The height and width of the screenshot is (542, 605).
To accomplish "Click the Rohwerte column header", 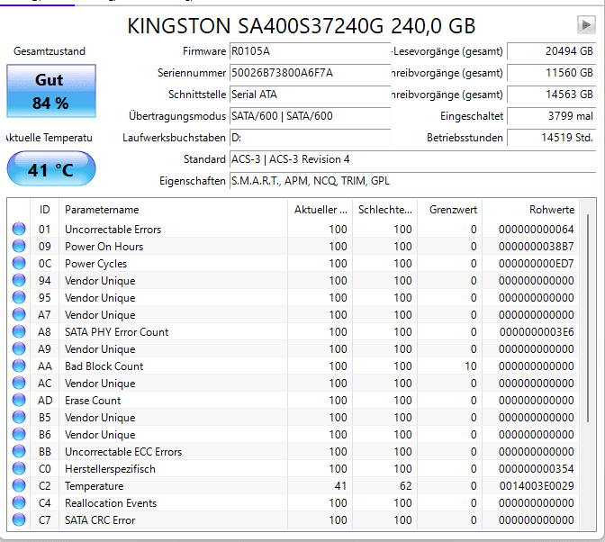I will (x=530, y=210).
